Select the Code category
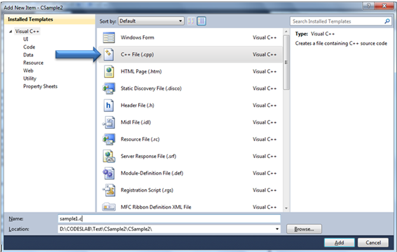 click(29, 47)
